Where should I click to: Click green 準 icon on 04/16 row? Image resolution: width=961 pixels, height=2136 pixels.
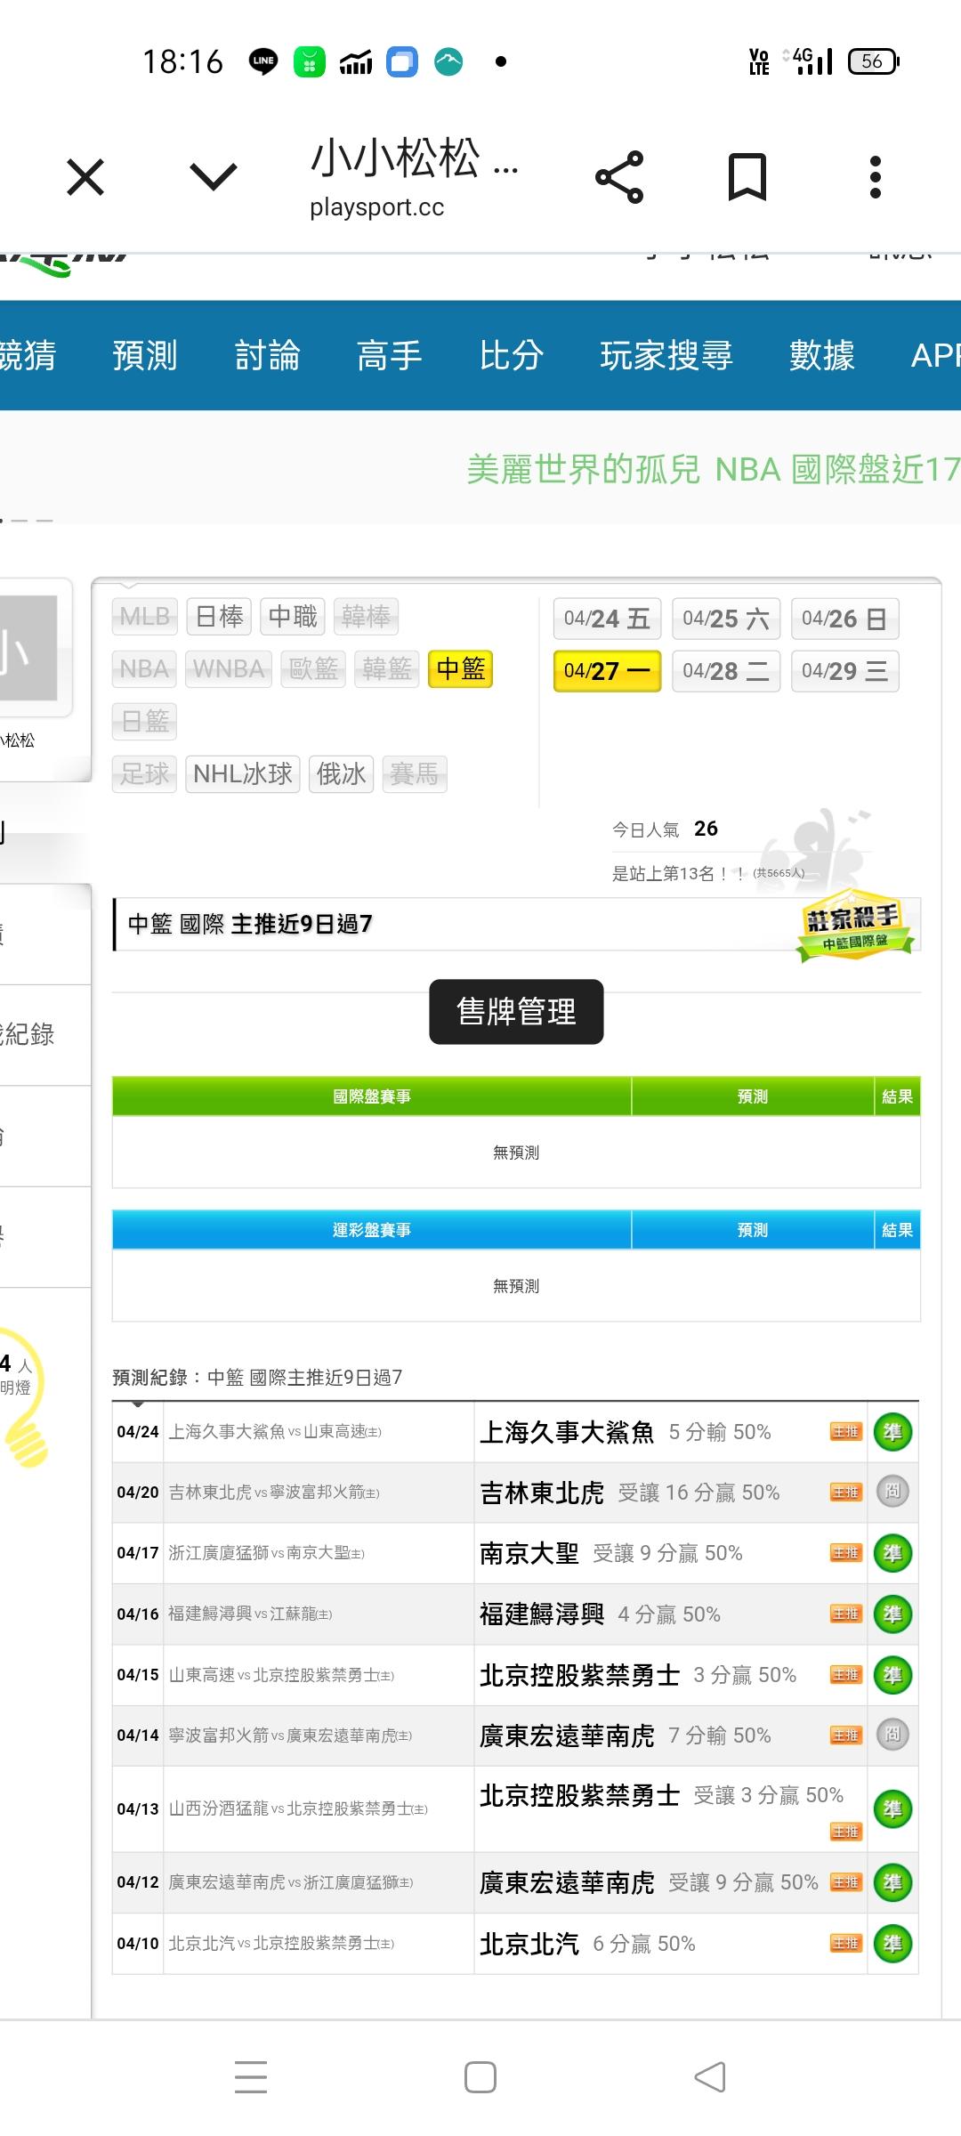[892, 1614]
